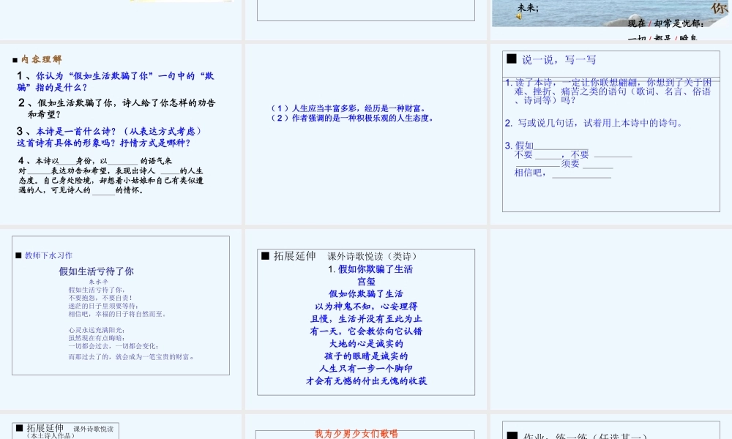
Task: Select the '说一说，写一写' slide thumbnail
Action: 611,135
